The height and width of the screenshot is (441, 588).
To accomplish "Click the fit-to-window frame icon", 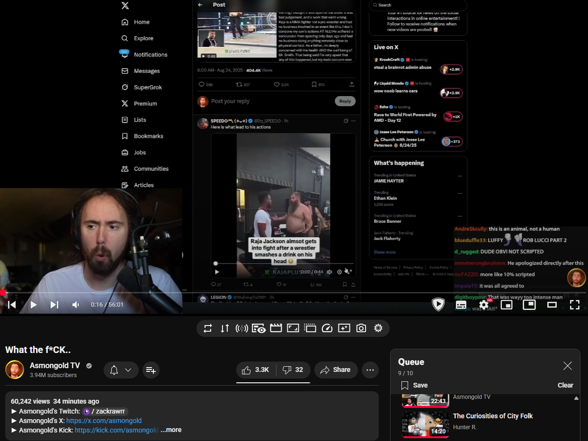I will click(x=293, y=328).
